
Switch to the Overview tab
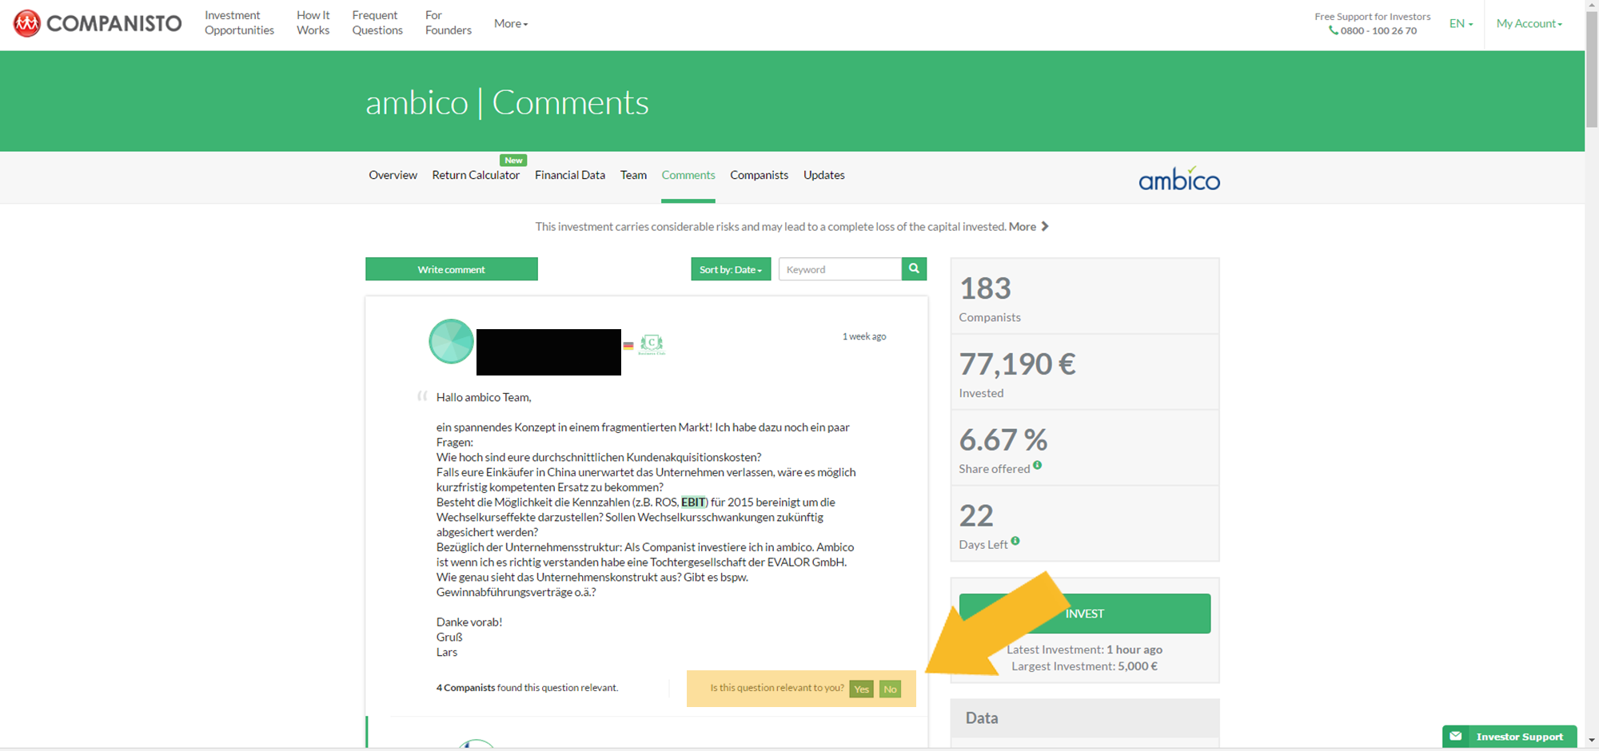click(393, 175)
